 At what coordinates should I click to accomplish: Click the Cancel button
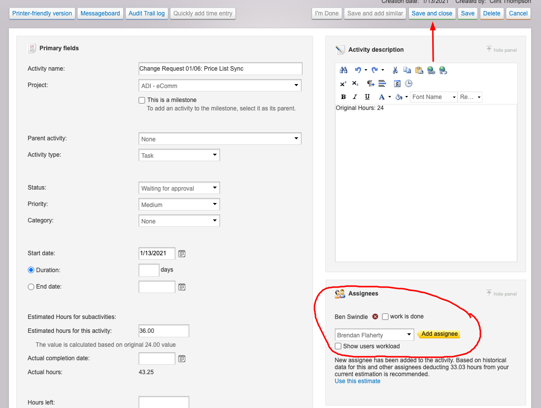[518, 13]
